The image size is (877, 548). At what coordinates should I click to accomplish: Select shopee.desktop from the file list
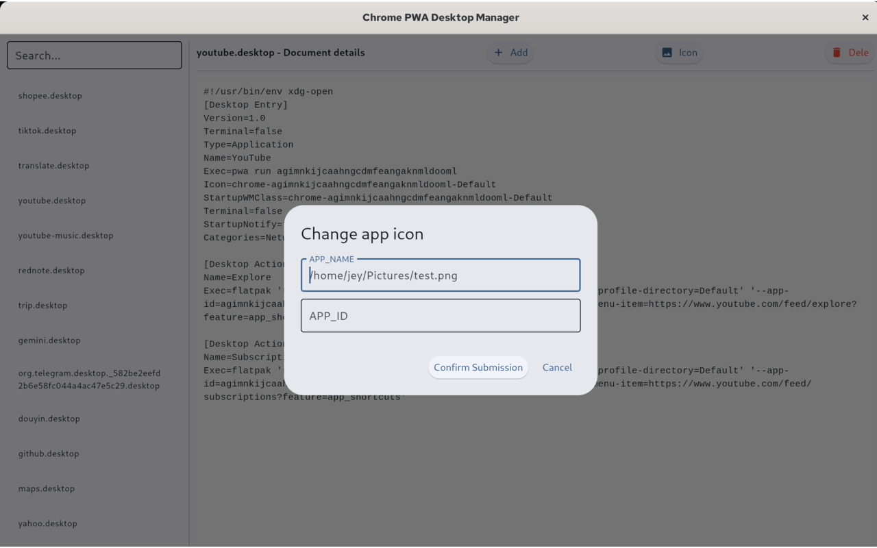50,96
